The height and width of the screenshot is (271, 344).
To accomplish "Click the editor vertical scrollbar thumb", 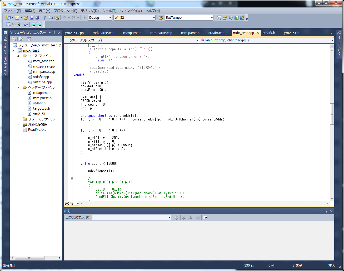I will (x=332, y=114).
